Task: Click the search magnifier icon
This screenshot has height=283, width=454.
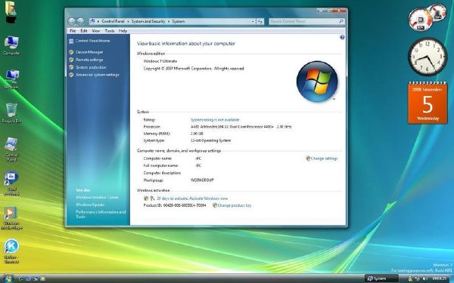Action: [x=341, y=21]
